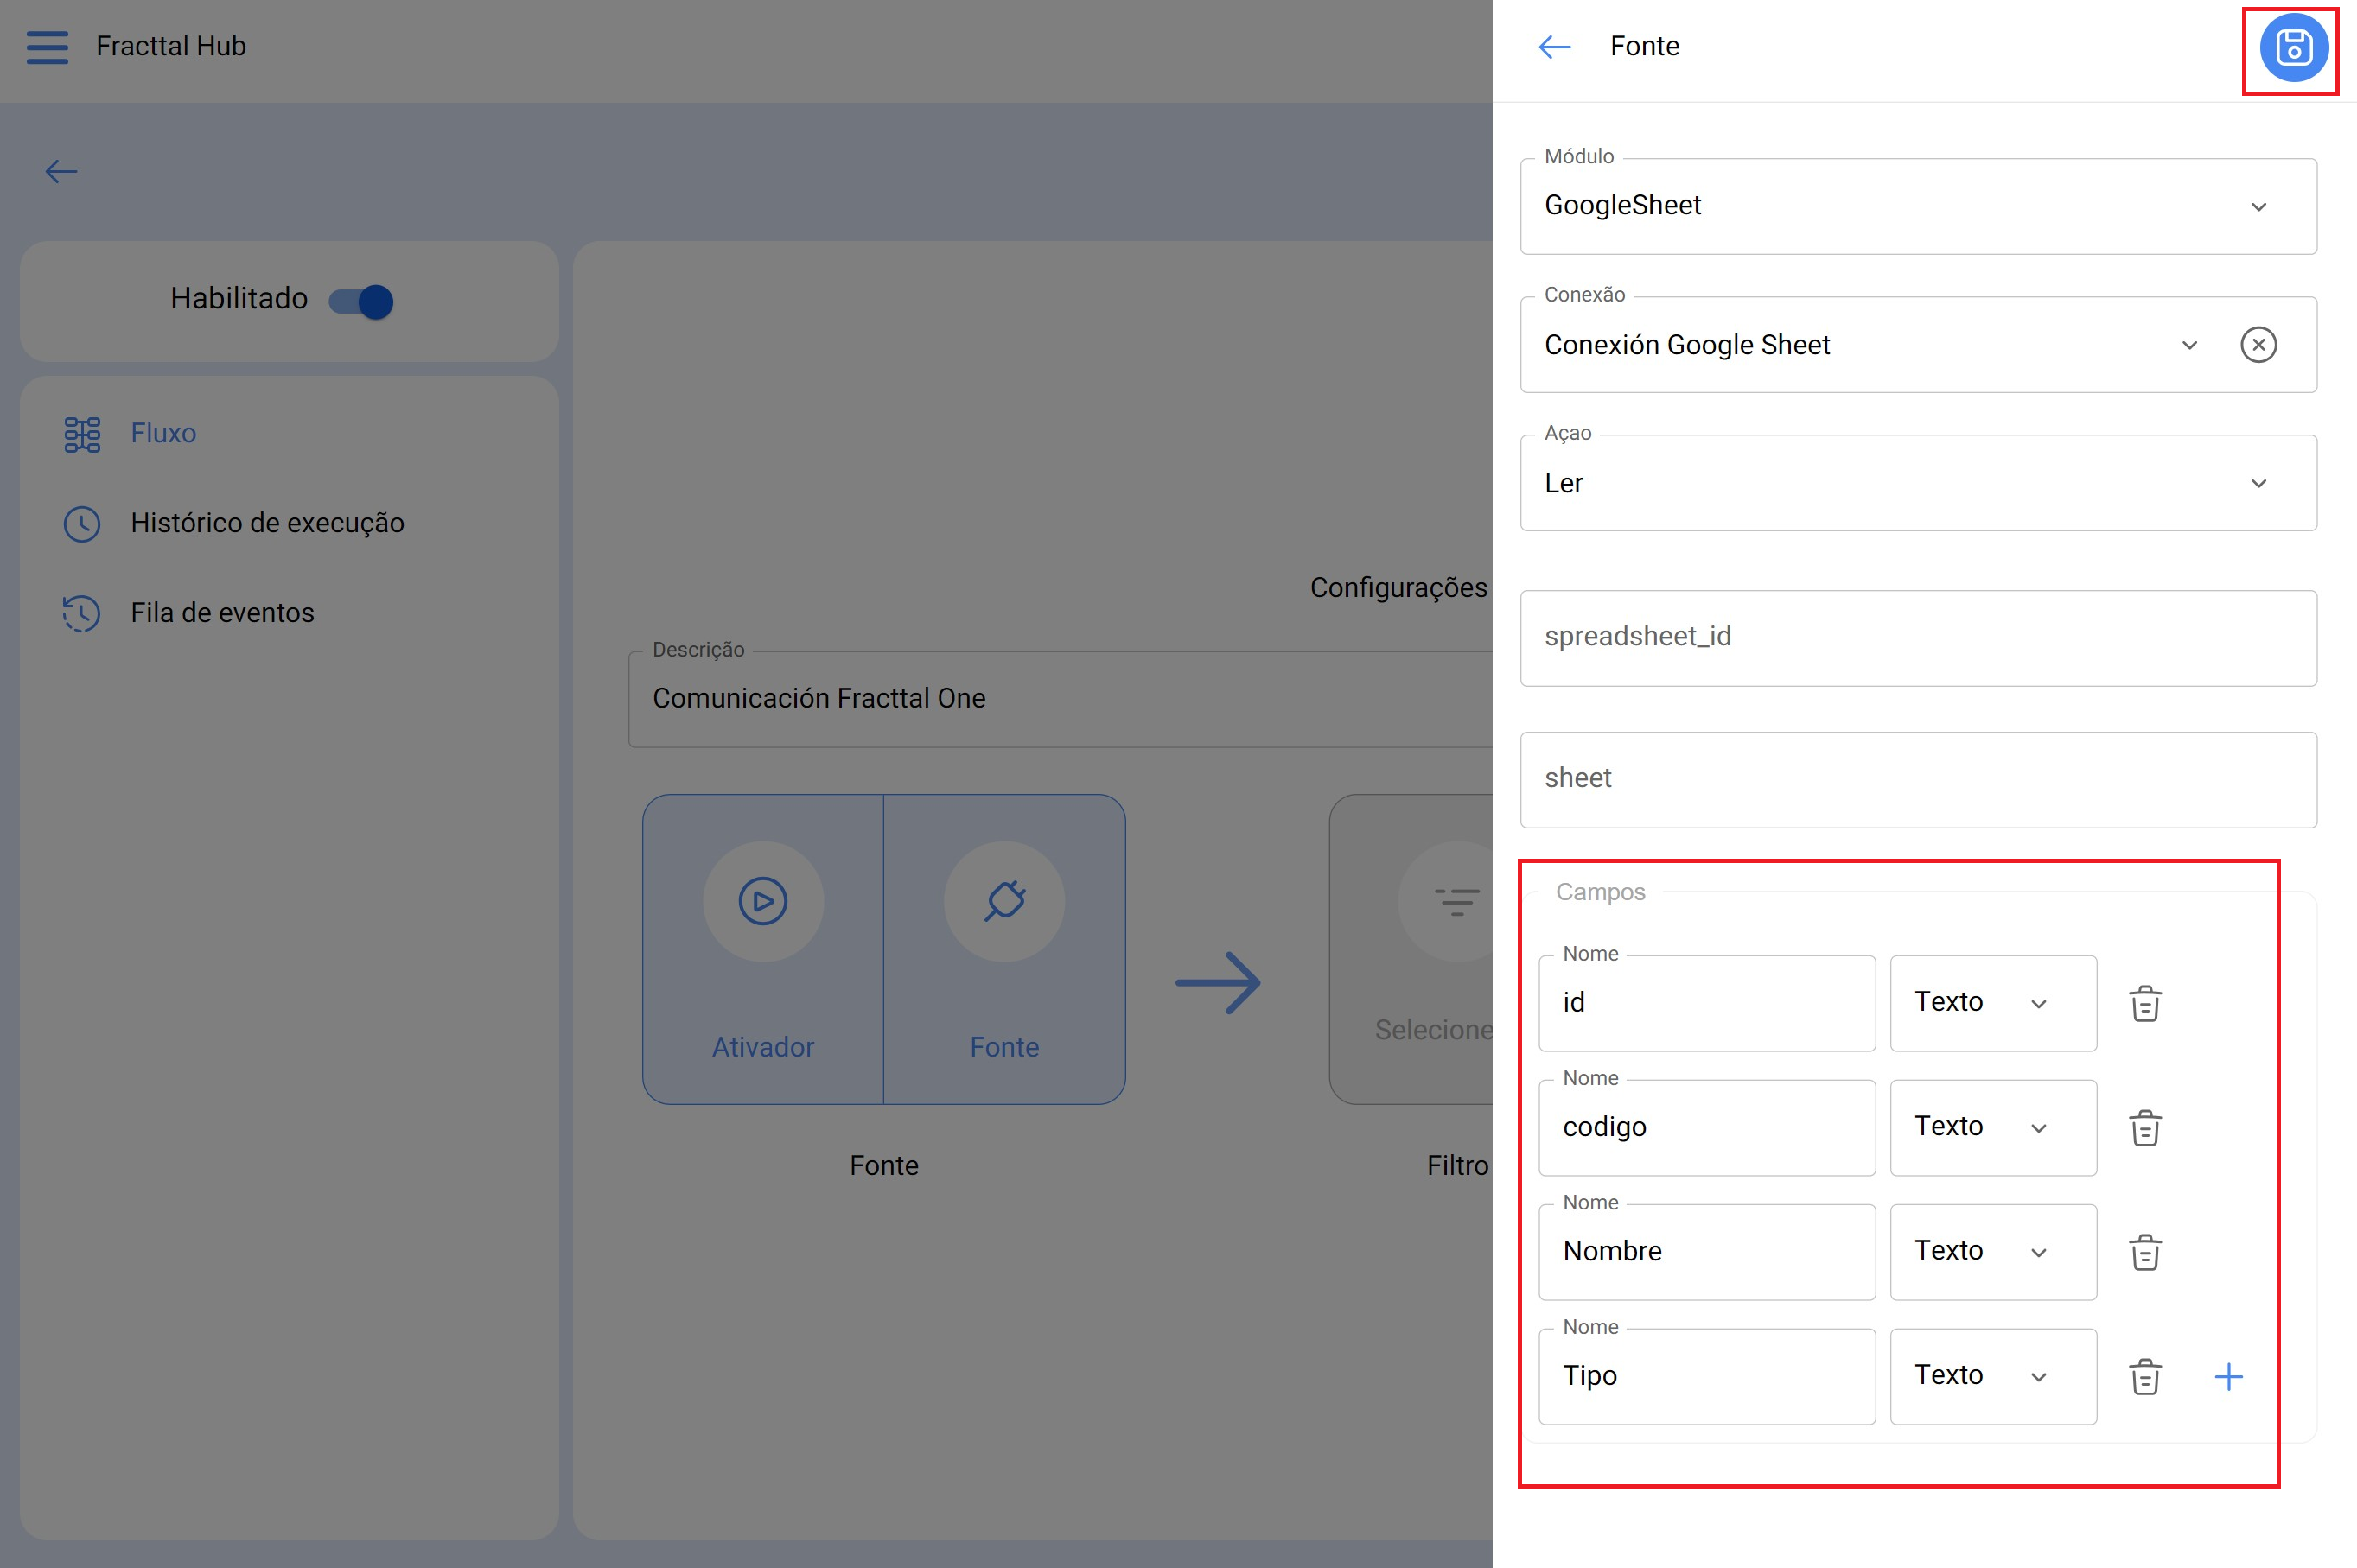This screenshot has width=2357, height=1568.
Task: Select the Ativador play icon
Action: pos(763,901)
